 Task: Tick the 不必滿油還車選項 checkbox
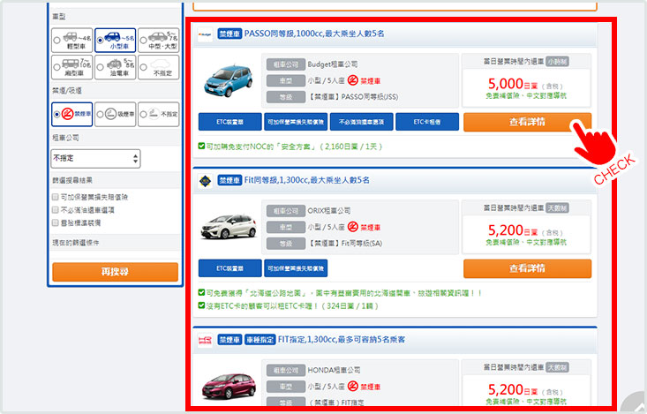click(56, 211)
